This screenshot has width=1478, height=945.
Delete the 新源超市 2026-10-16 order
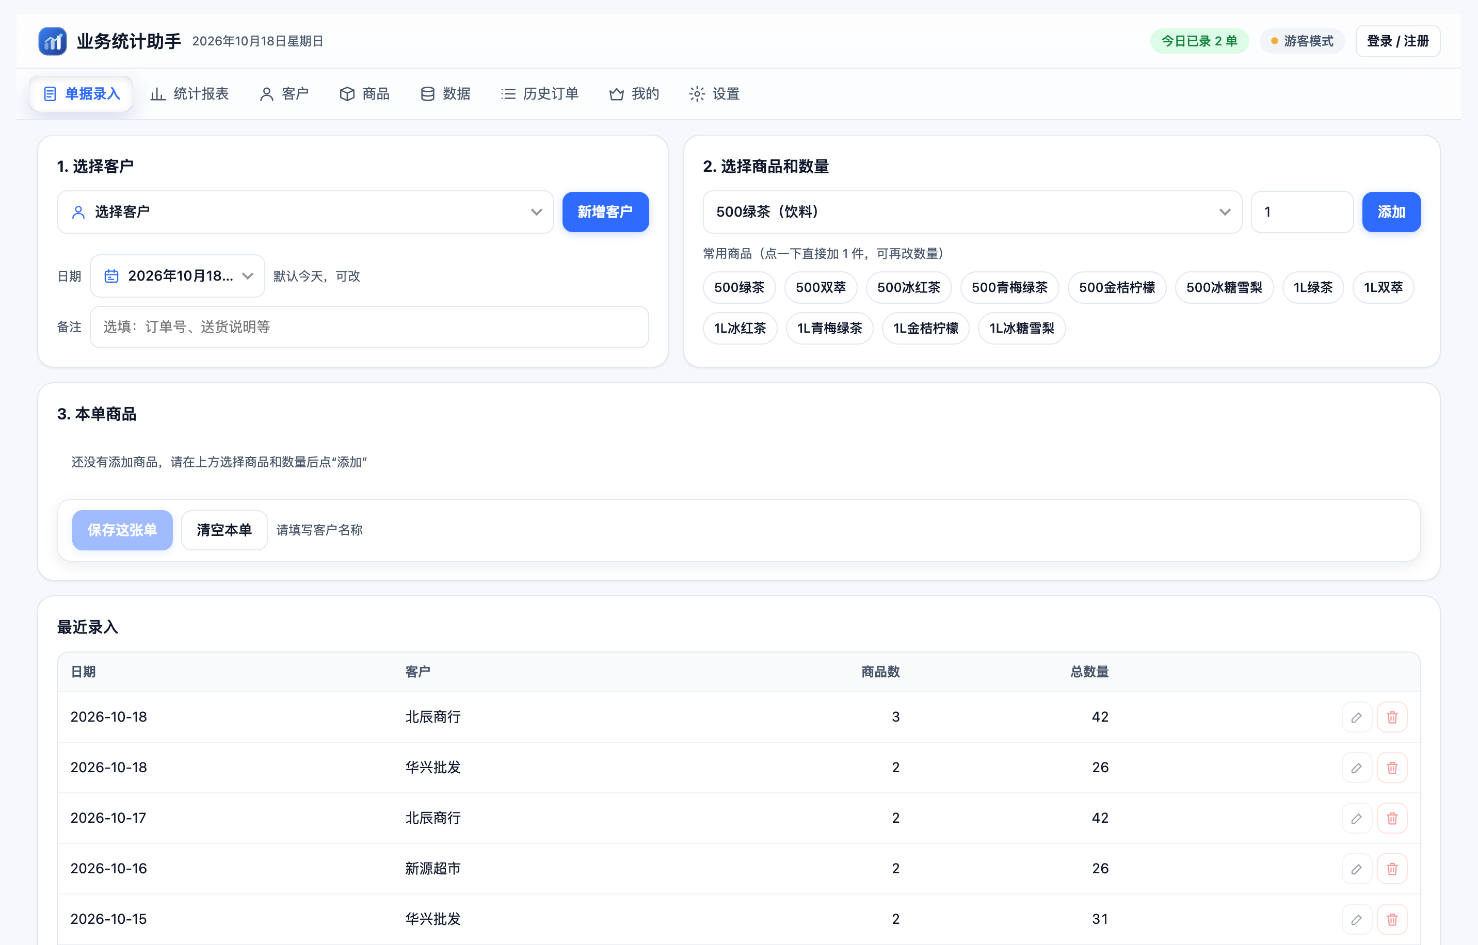click(x=1392, y=869)
